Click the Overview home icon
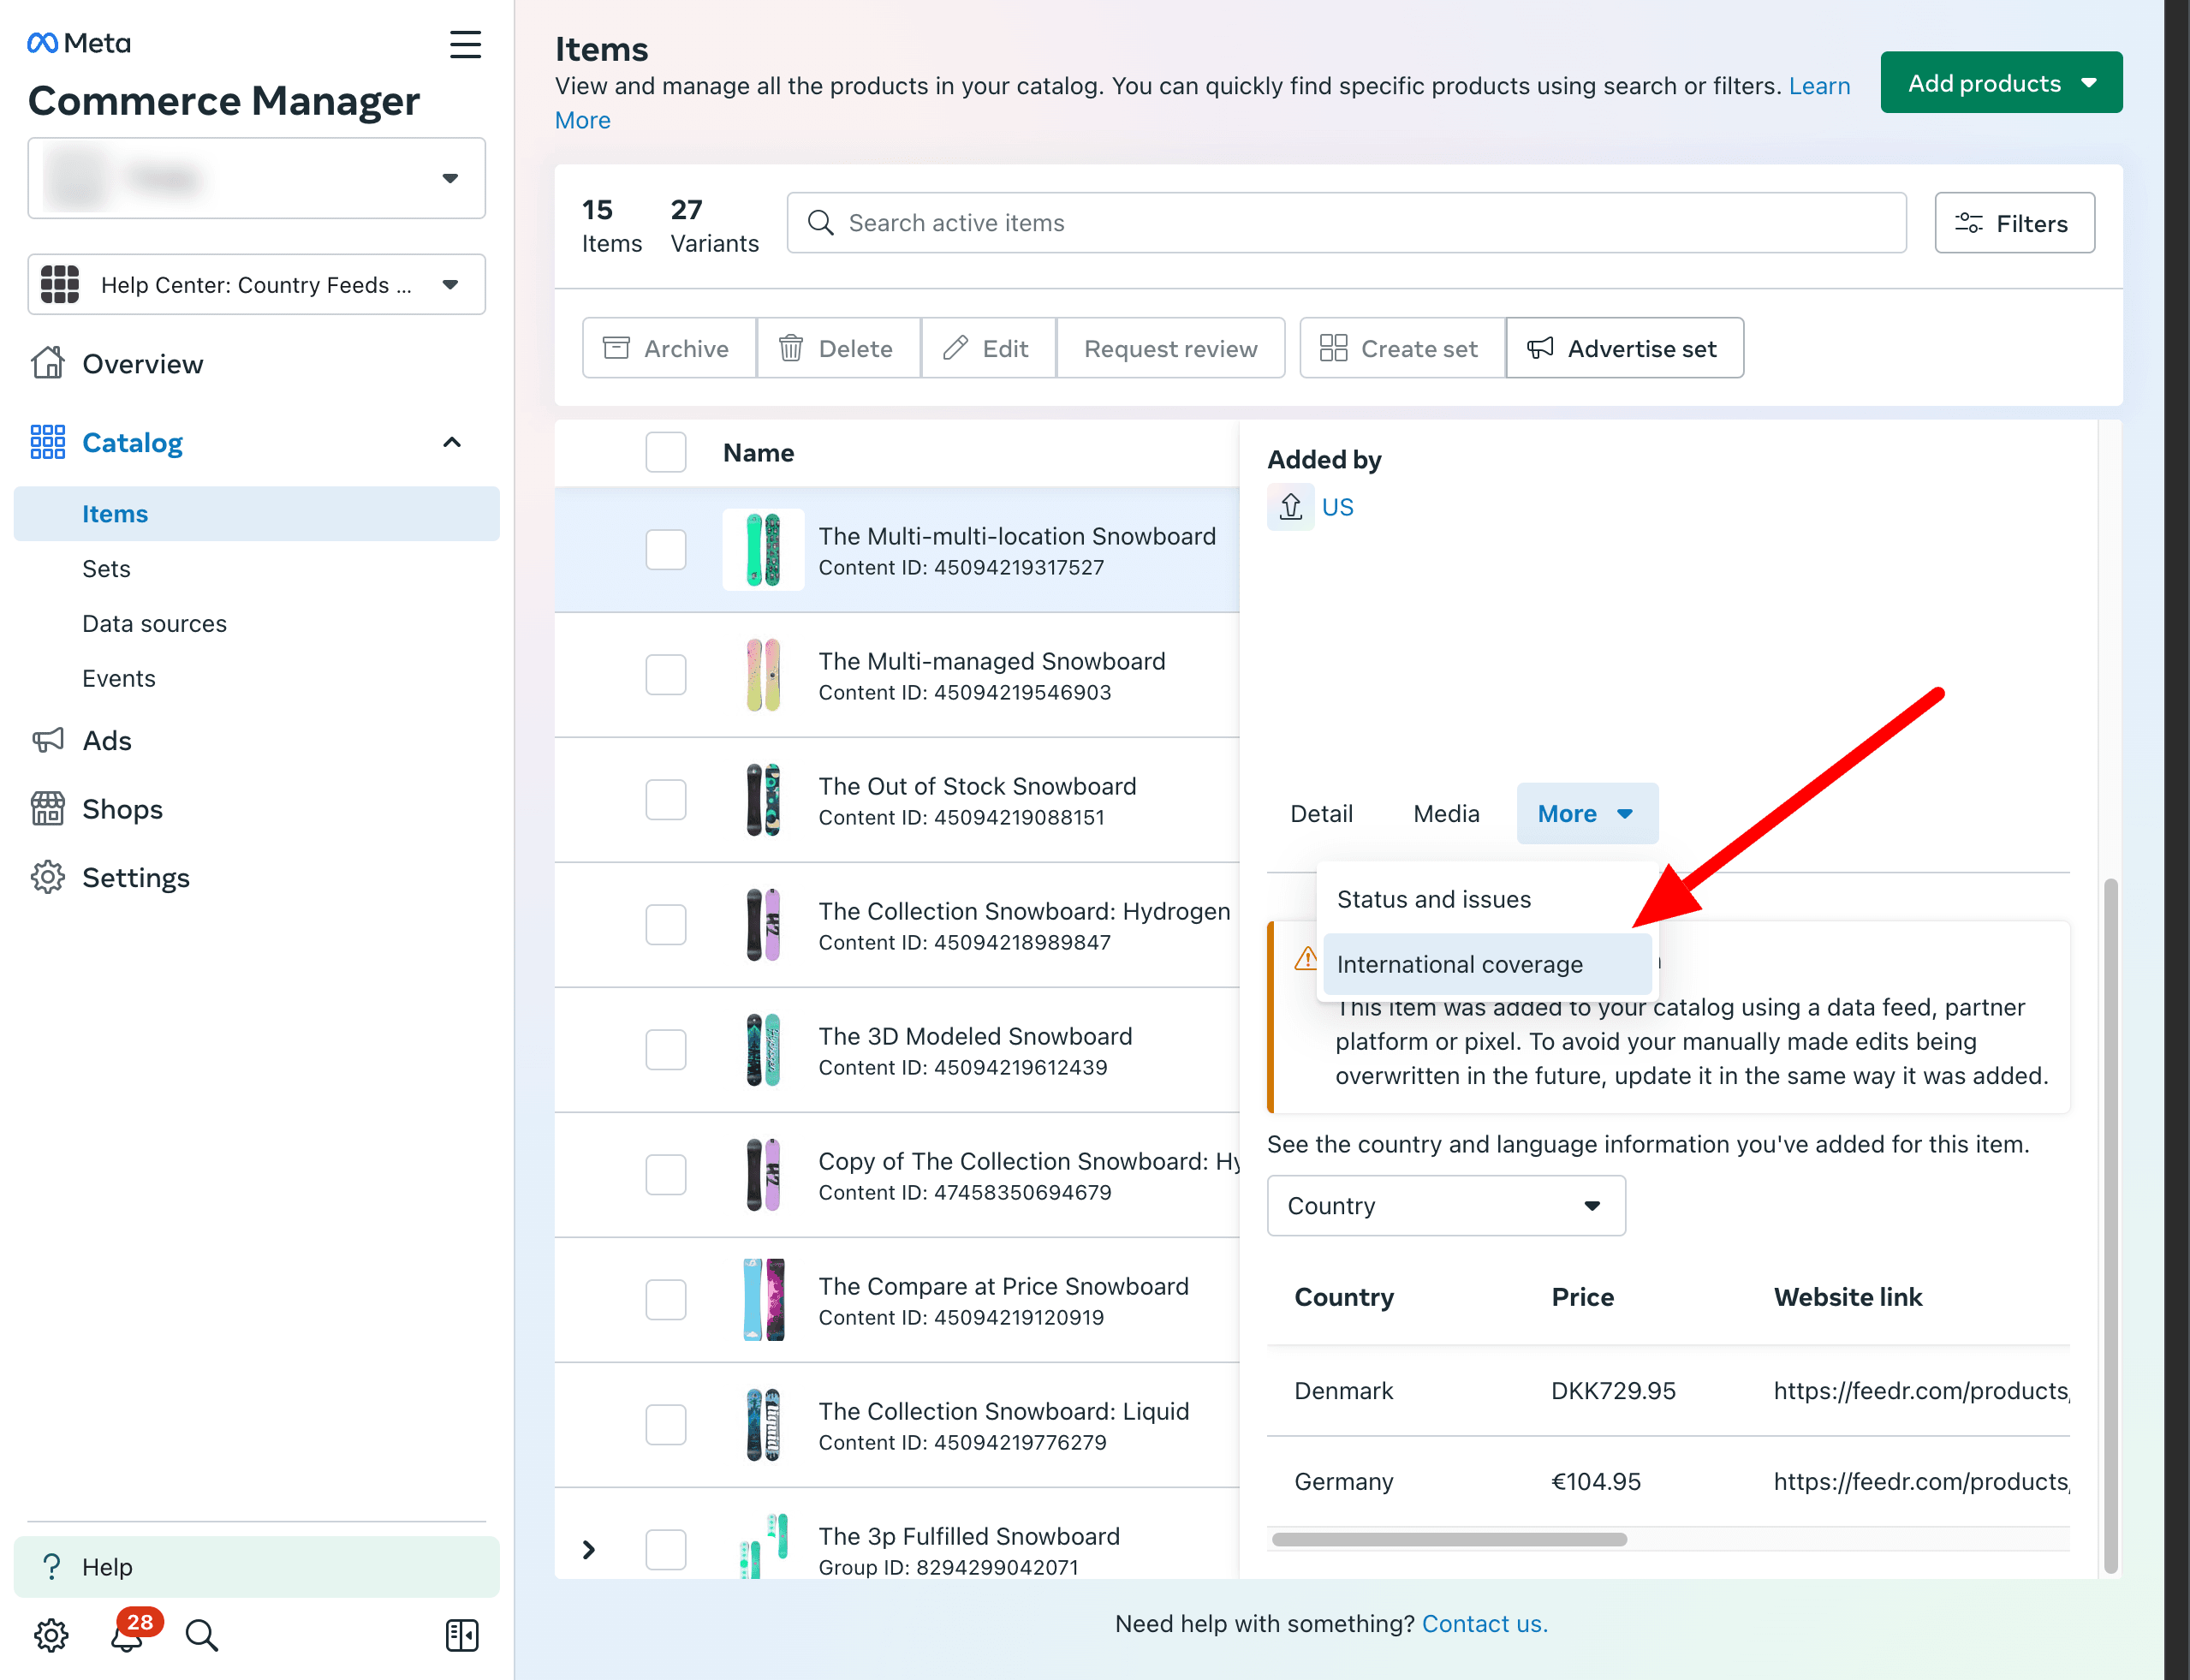 47,364
